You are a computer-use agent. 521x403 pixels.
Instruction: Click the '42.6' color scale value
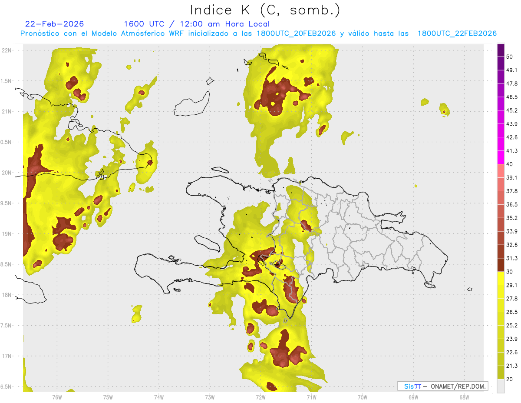point(512,137)
